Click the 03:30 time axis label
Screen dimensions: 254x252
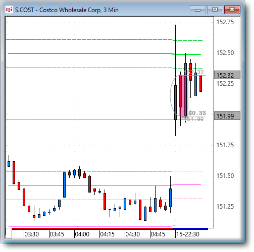pyautogui.click(x=32, y=234)
